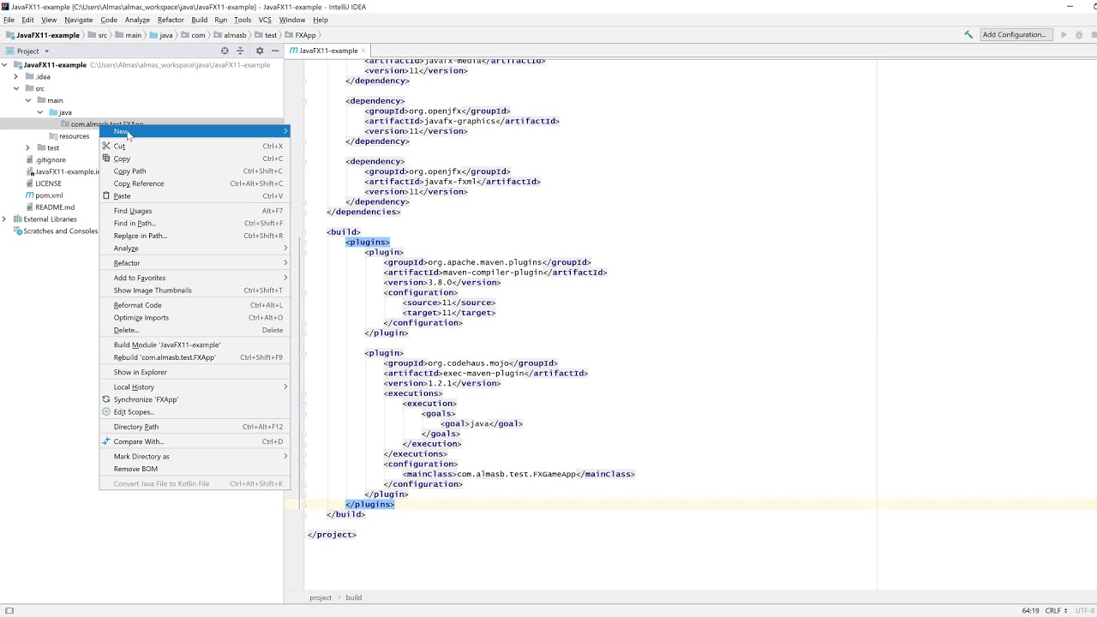Click the 64:19 cursor position in status bar
The image size is (1097, 617).
click(1030, 610)
